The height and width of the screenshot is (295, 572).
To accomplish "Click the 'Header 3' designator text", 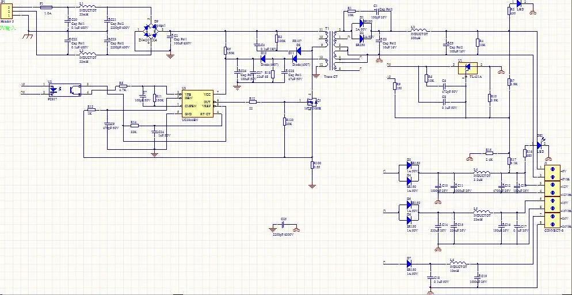I will pyautogui.click(x=7, y=21).
